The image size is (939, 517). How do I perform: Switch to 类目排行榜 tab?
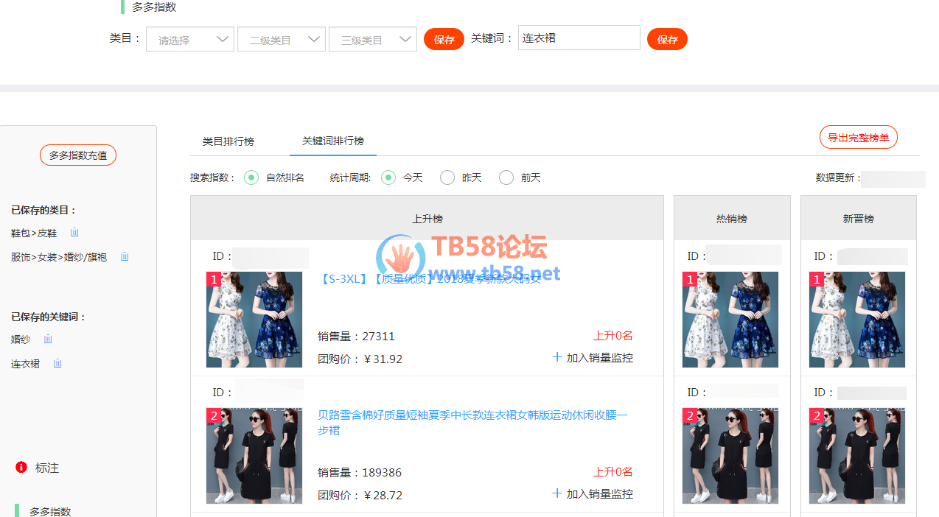pyautogui.click(x=228, y=141)
